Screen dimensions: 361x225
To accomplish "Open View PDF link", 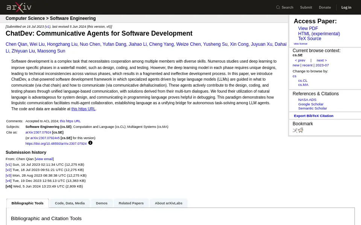I will pos(308,28).
